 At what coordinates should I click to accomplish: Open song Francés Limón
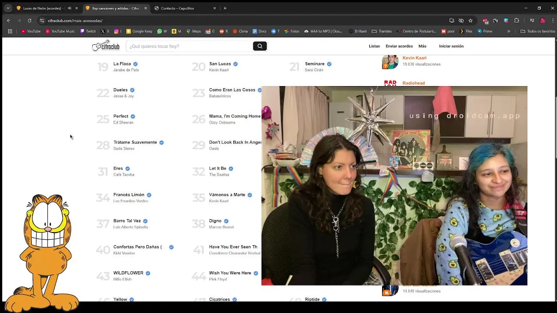click(x=129, y=195)
